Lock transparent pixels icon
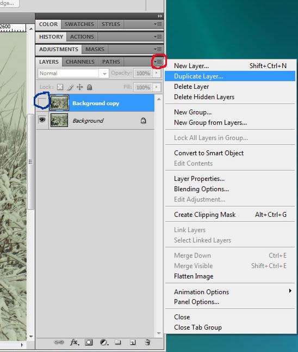Image resolution: width=298 pixels, height=352 pixels. pyautogui.click(x=60, y=87)
